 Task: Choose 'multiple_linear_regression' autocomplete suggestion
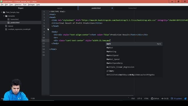[x=134, y=67]
